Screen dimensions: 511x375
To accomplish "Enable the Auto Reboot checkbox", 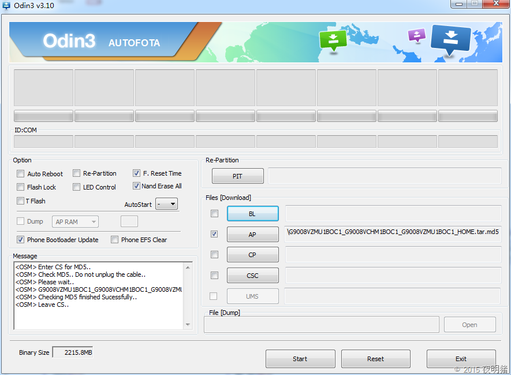I will [x=21, y=173].
